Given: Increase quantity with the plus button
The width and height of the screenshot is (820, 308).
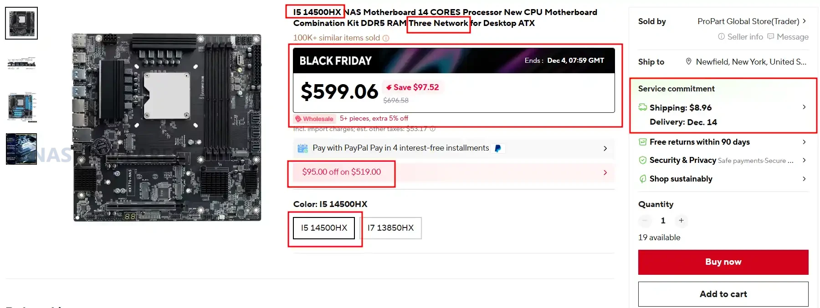Looking at the screenshot, I should [681, 221].
